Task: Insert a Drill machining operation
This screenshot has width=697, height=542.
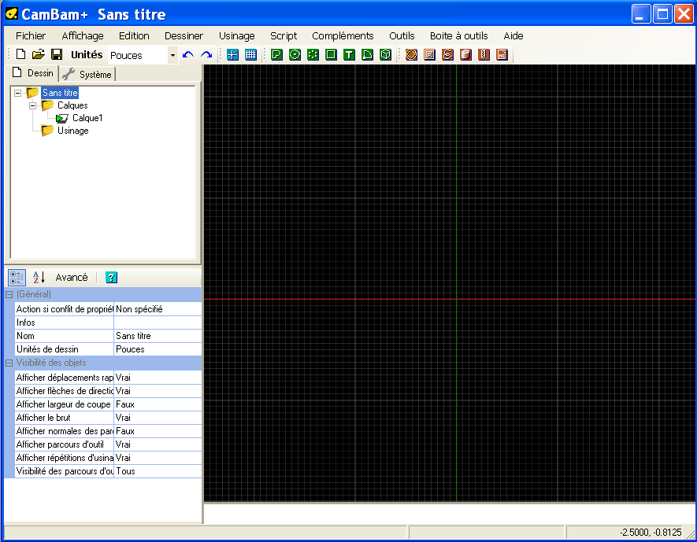Action: click(x=484, y=54)
